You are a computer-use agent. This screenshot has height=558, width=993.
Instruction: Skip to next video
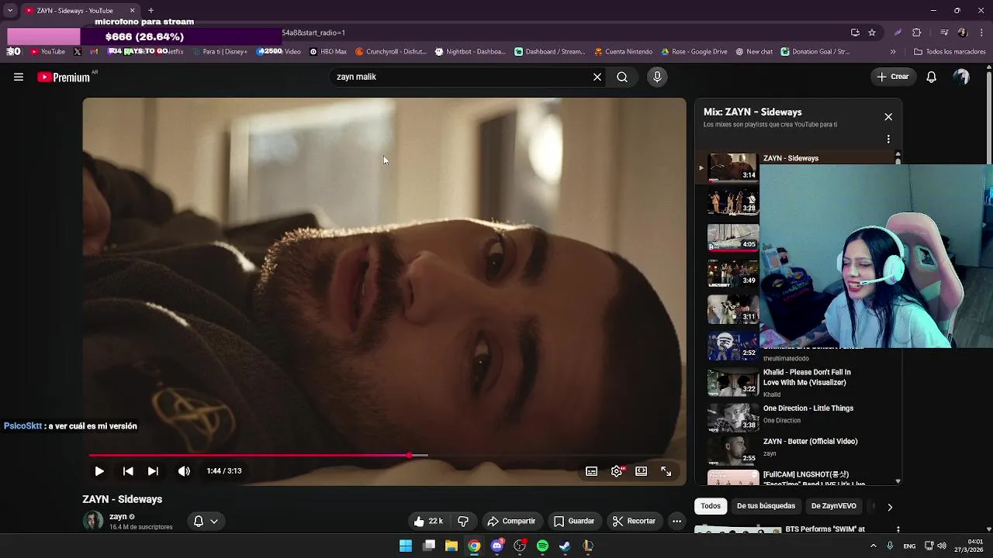pos(153,470)
